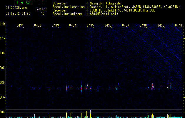185x118 pixels.
Task: Click the 0436 time marker
Action: point(108,25)
